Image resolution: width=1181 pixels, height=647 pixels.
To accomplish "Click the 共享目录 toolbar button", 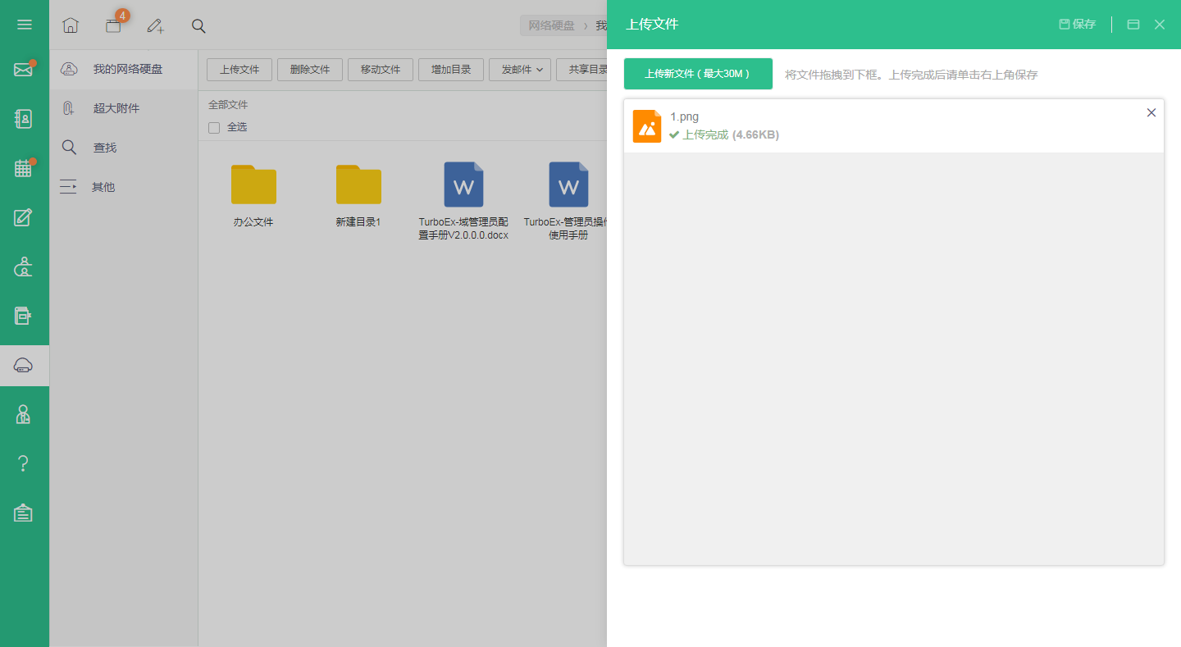I will pyautogui.click(x=582, y=70).
